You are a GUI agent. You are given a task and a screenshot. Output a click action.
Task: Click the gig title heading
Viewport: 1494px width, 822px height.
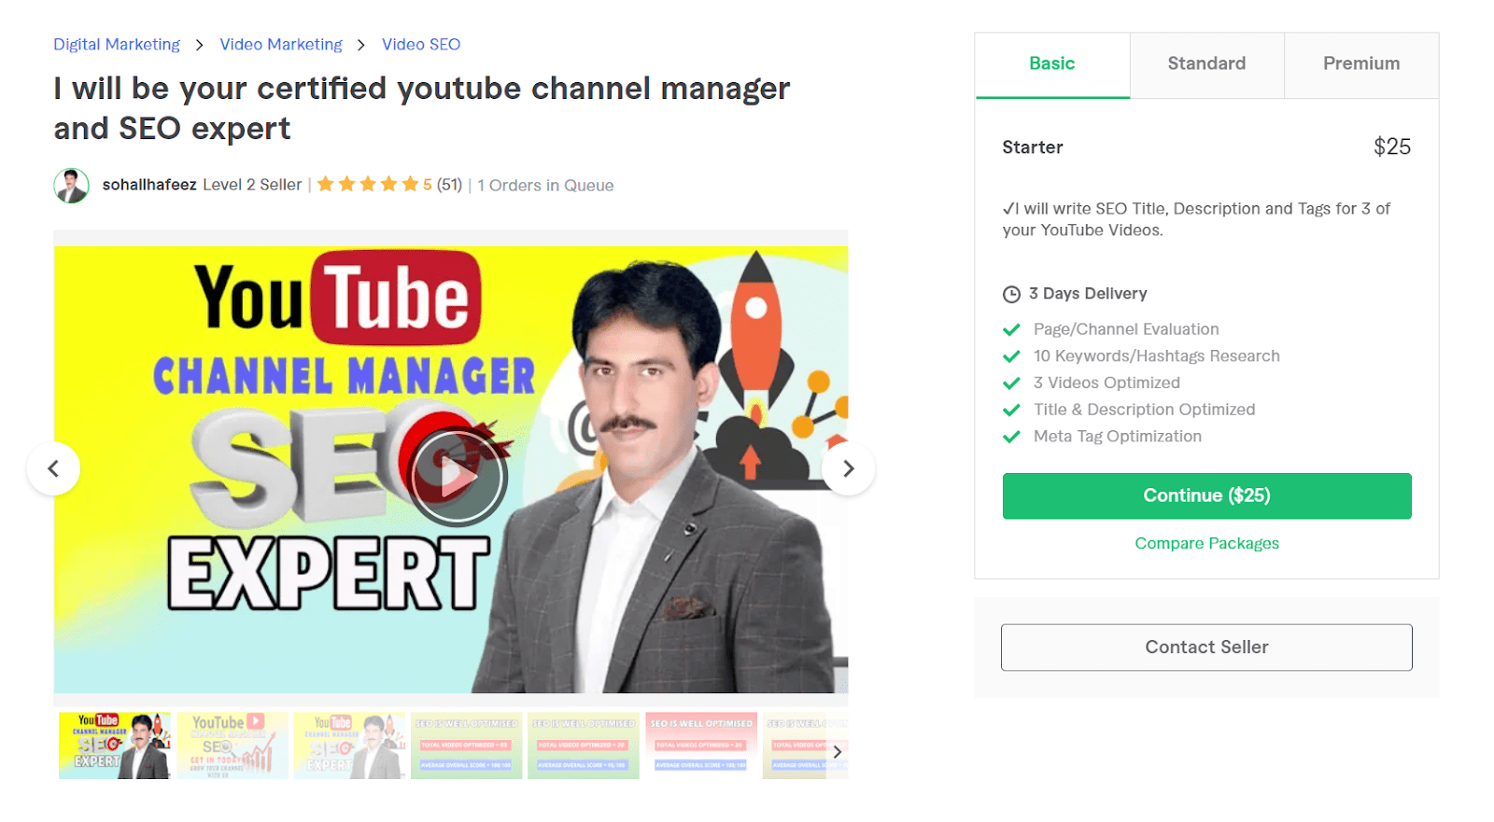[x=421, y=108]
